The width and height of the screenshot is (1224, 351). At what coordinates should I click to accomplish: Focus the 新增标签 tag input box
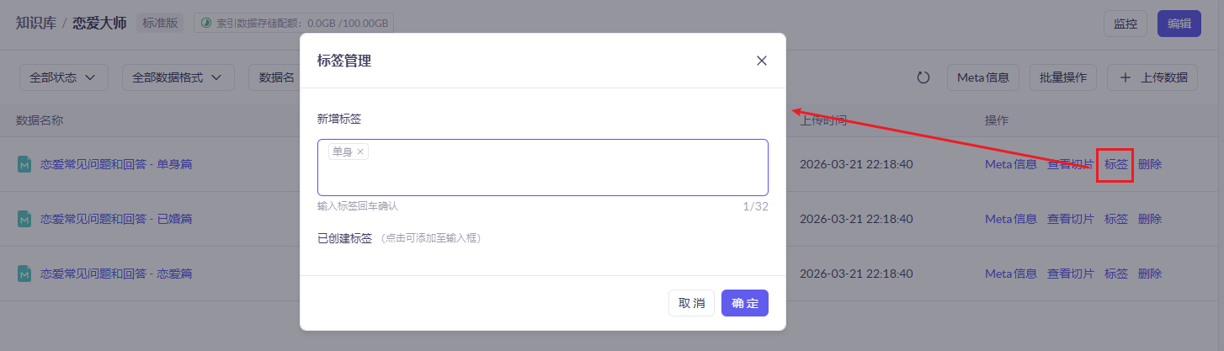point(542,175)
